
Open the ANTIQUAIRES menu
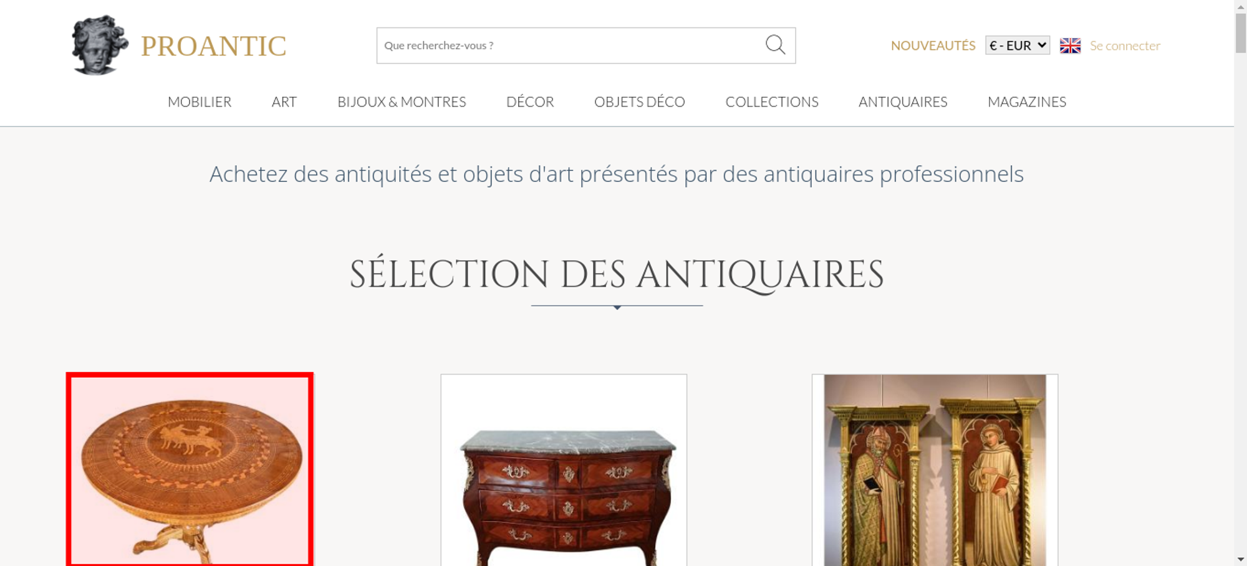click(x=903, y=102)
